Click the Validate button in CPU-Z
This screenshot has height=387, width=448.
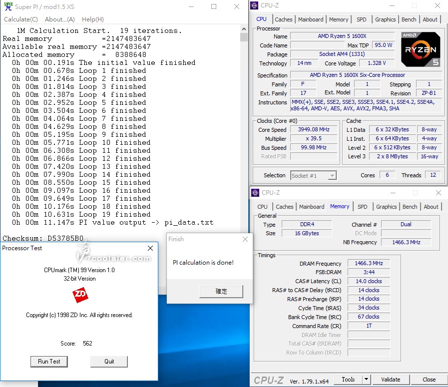click(x=391, y=380)
